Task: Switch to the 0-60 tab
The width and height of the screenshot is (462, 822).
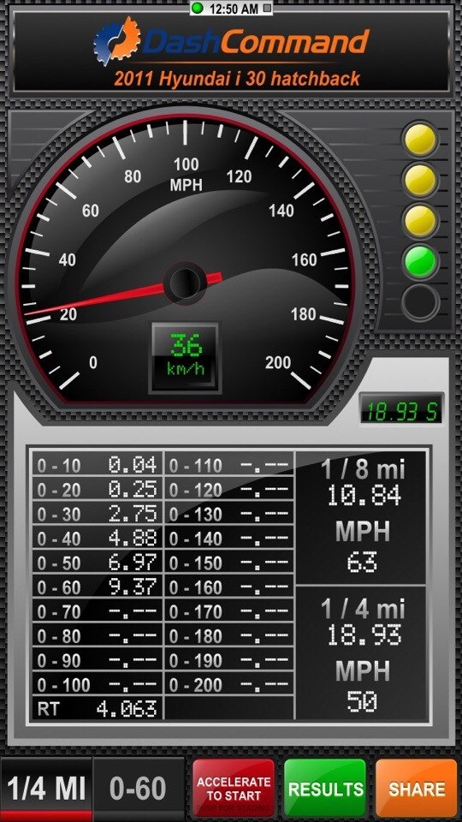Action: click(139, 789)
